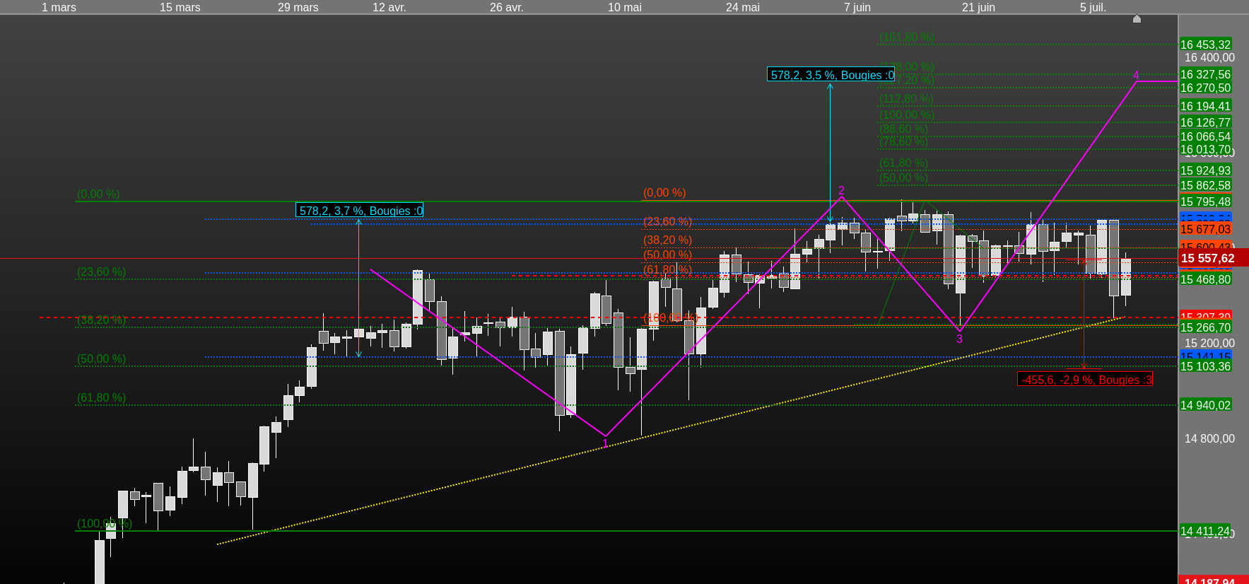
Task: Select the 14 800,00 axis value
Action: (x=1210, y=439)
